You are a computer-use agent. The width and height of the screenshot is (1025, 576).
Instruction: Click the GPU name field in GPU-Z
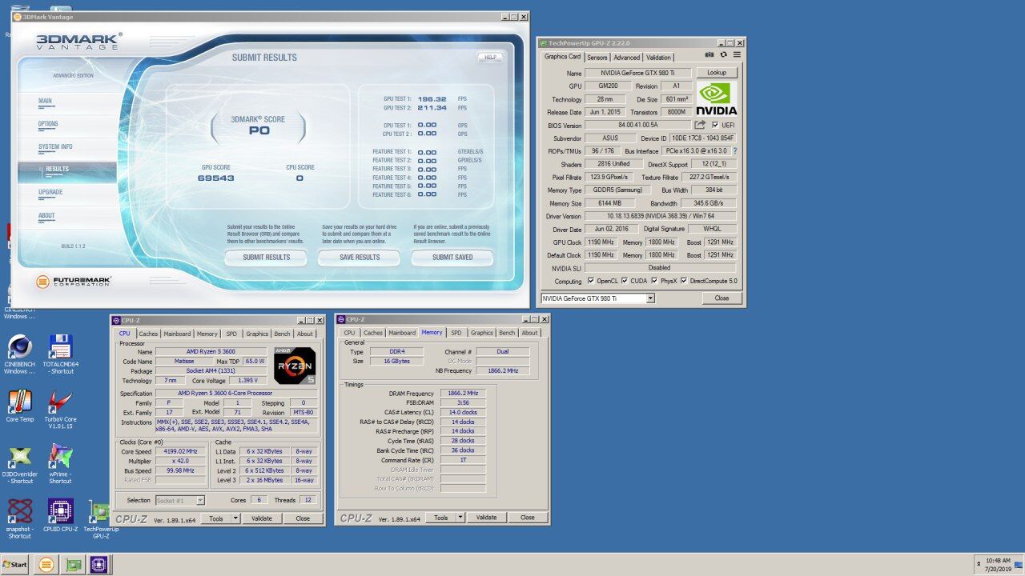click(x=637, y=74)
